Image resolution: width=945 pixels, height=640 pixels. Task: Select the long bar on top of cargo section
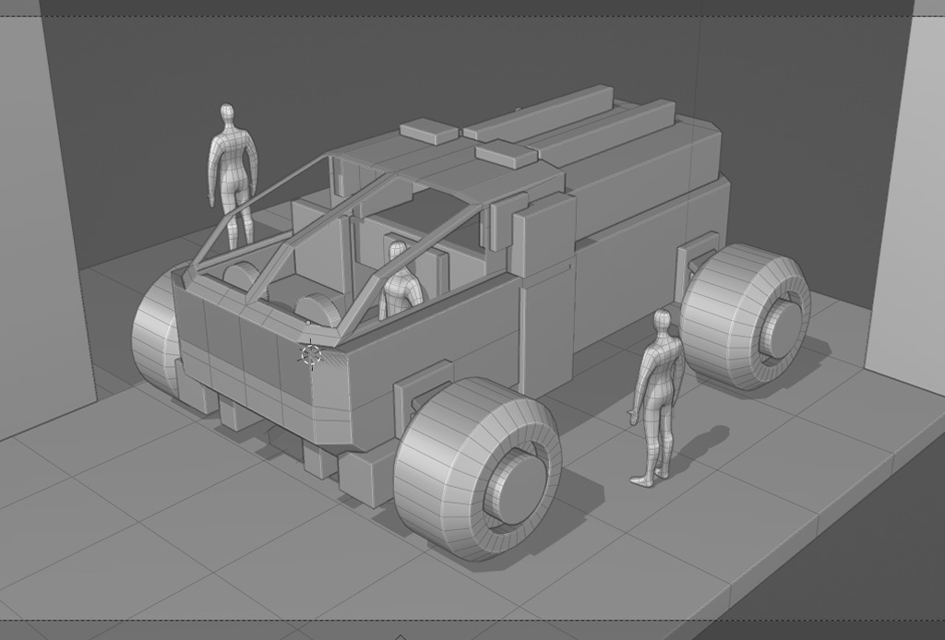539,113
